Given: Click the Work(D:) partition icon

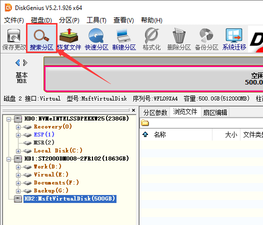Looking at the screenshot, I should click(27, 167).
